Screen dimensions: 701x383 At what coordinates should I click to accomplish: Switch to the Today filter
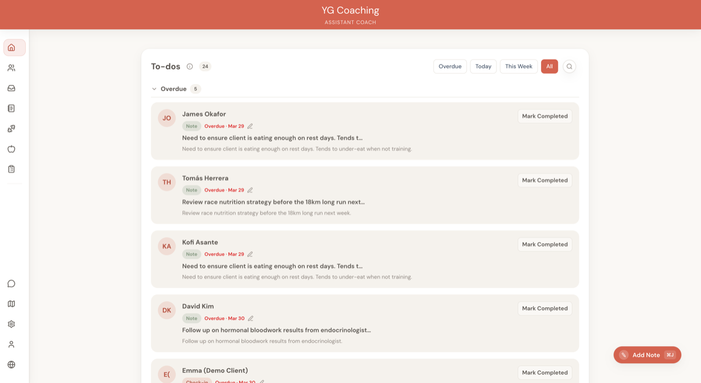483,66
